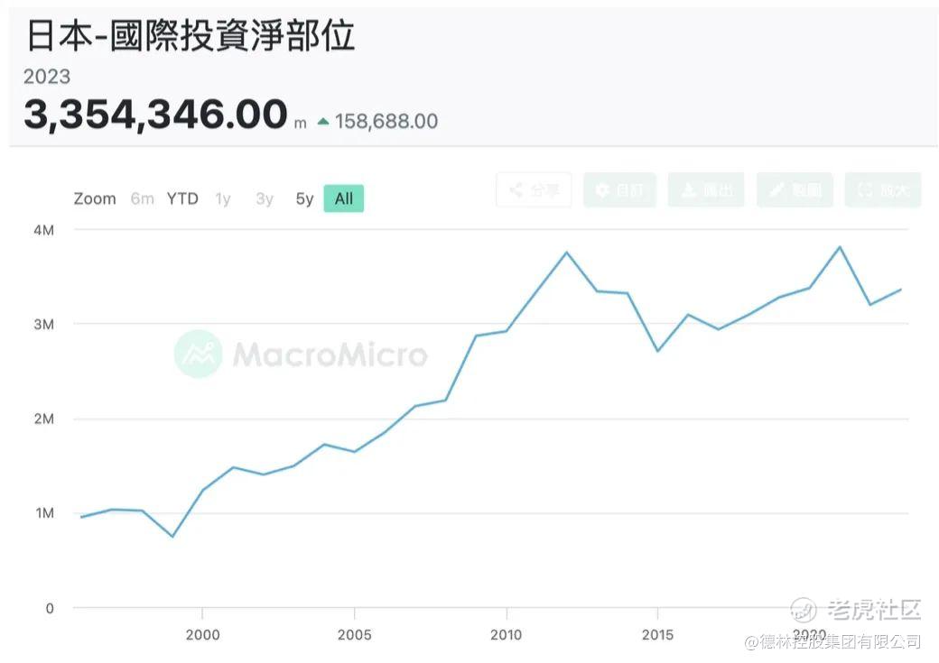Image resolution: width=939 pixels, height=663 pixels.
Task: Click the enlarge fullscreen button
Action: pos(883,190)
